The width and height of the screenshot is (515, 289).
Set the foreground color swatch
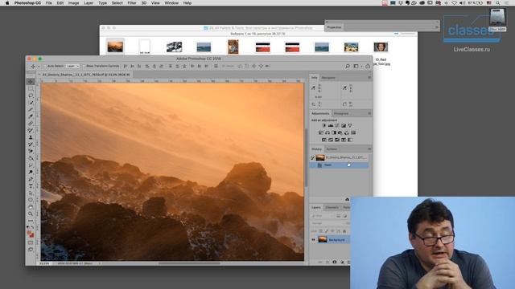pyautogui.click(x=29, y=232)
